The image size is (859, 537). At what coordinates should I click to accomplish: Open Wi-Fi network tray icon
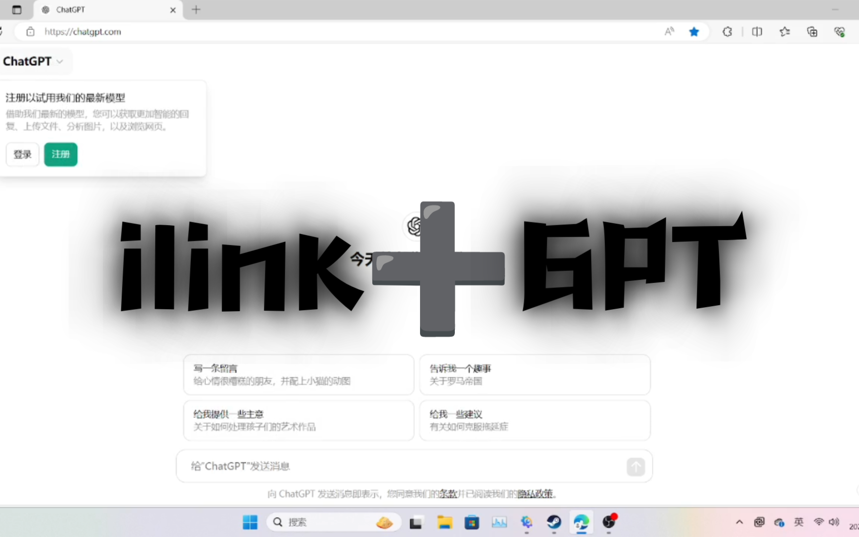[x=819, y=522]
